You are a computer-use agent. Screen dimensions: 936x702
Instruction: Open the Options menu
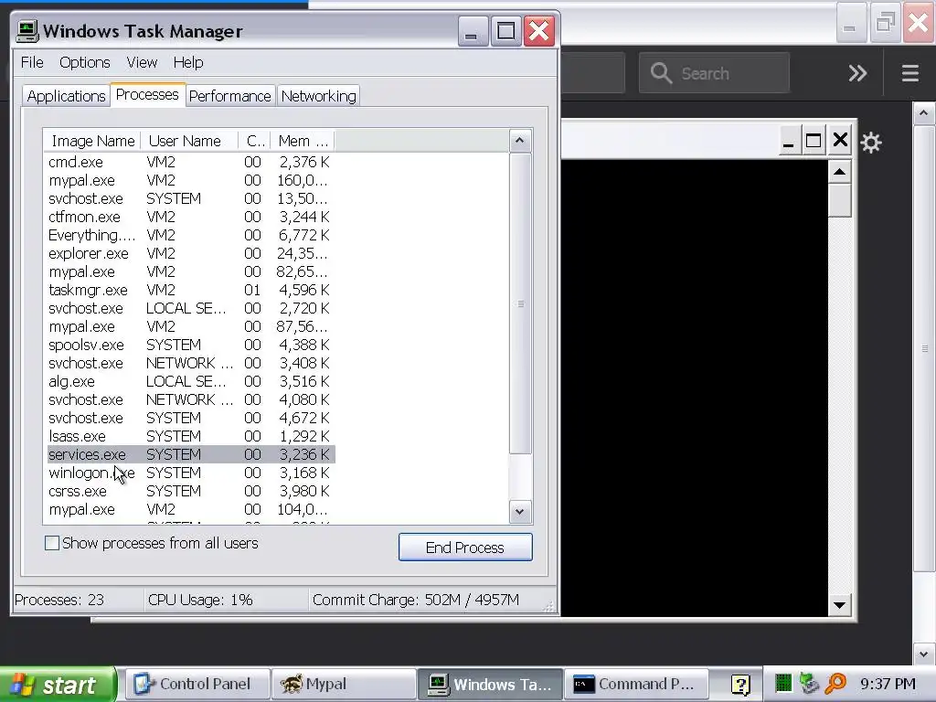coord(85,63)
